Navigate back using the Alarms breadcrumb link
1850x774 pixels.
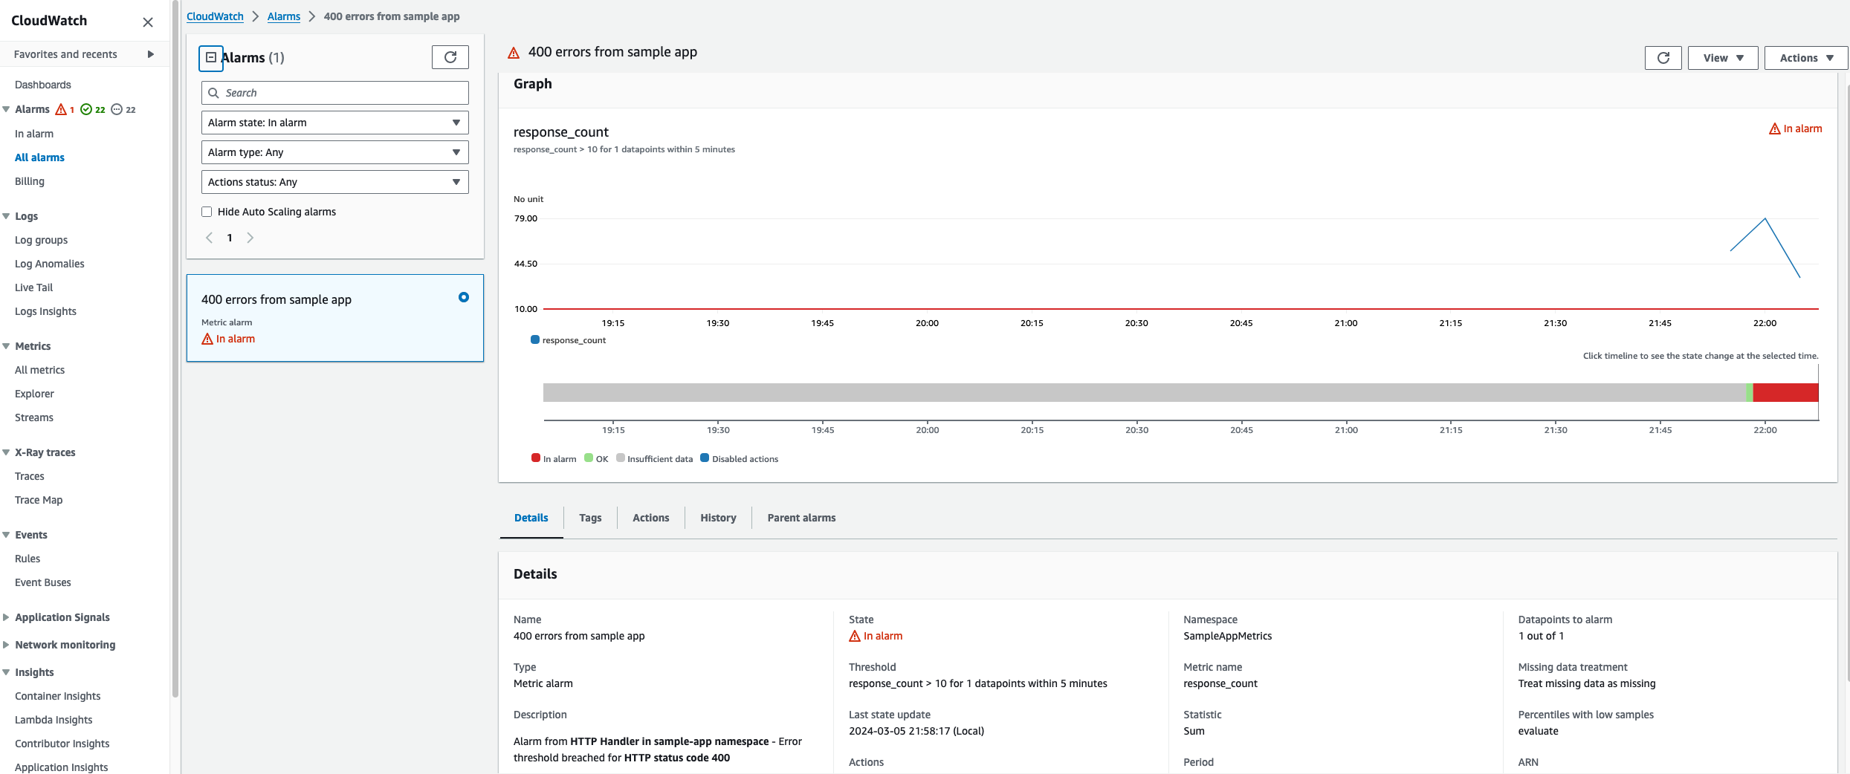click(x=283, y=16)
